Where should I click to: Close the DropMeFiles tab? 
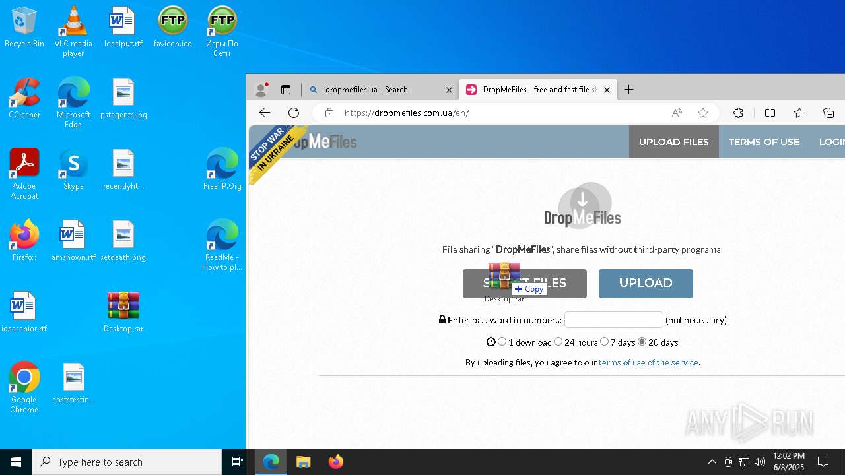(x=607, y=90)
